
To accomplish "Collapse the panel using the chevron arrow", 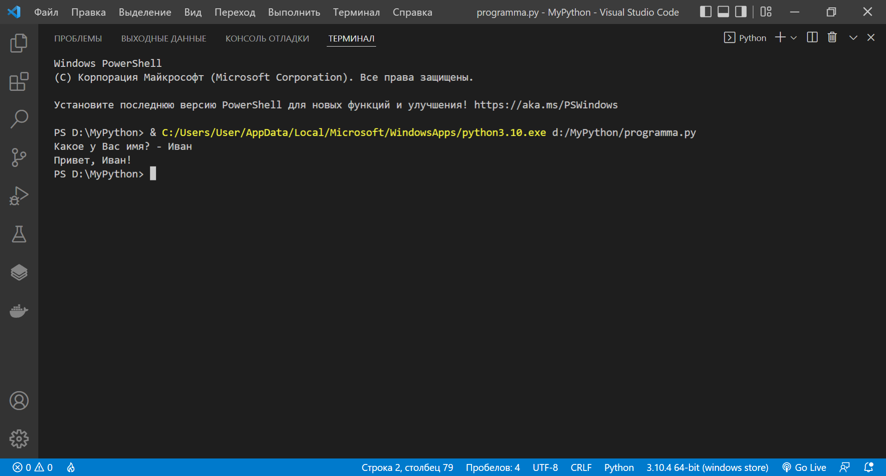I will click(x=853, y=38).
